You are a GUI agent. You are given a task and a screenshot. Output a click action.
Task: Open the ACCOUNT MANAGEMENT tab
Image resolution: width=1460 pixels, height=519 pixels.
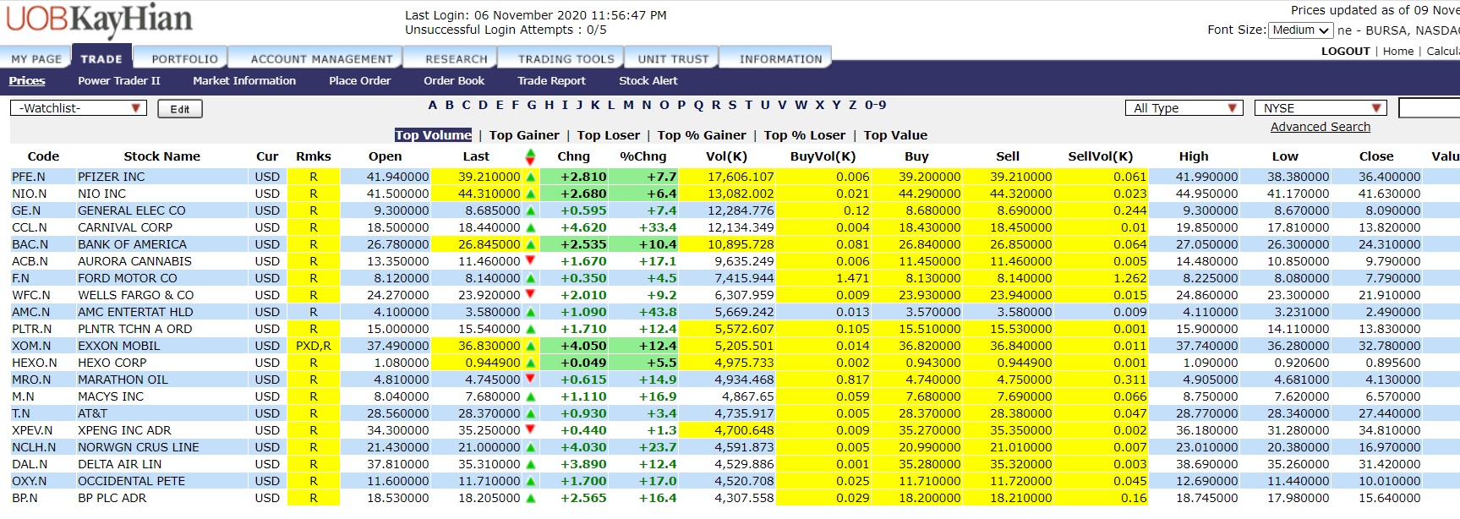pos(321,59)
